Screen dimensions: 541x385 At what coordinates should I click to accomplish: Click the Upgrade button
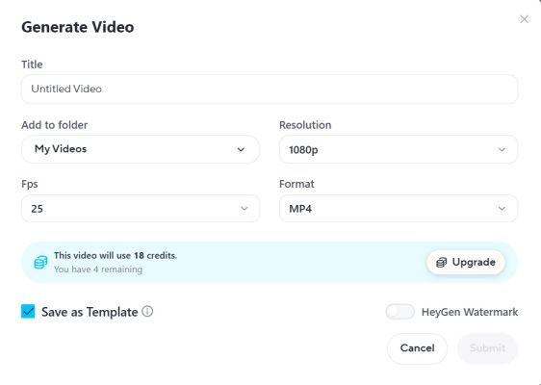point(466,263)
